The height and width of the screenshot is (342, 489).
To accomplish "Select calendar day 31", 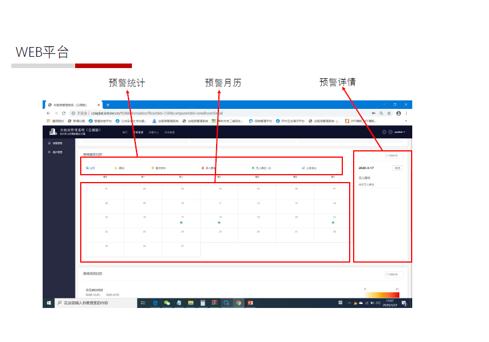I will pyautogui.click(x=181, y=250).
